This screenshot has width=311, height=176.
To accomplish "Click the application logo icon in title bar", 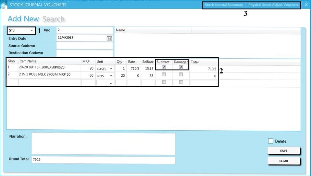I will click(x=3, y=5).
